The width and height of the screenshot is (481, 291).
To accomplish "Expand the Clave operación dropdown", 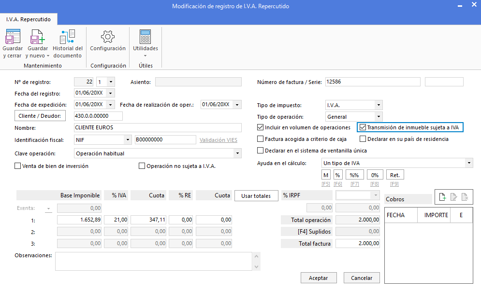I will 237,153.
